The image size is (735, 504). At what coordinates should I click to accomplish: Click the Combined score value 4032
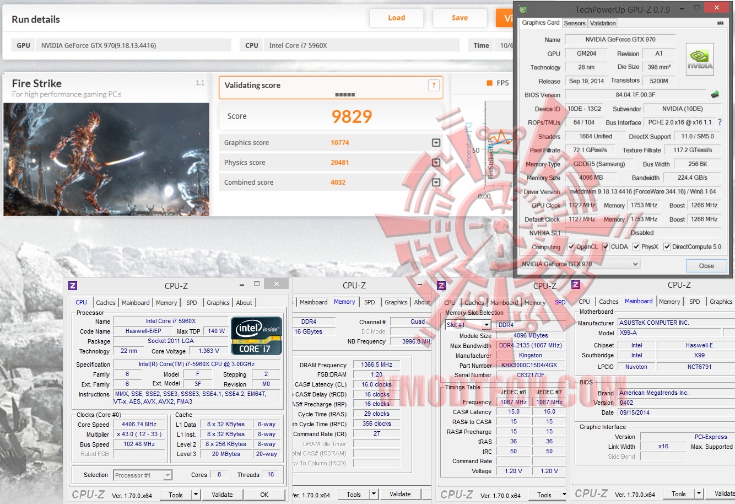tap(338, 183)
